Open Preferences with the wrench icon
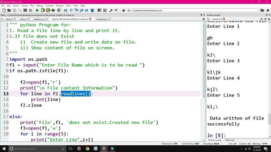 click(111, 10)
